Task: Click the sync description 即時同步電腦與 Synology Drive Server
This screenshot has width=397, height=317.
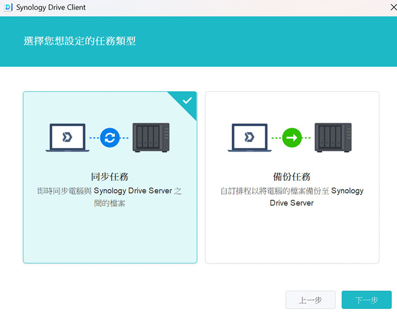Action: (x=110, y=197)
